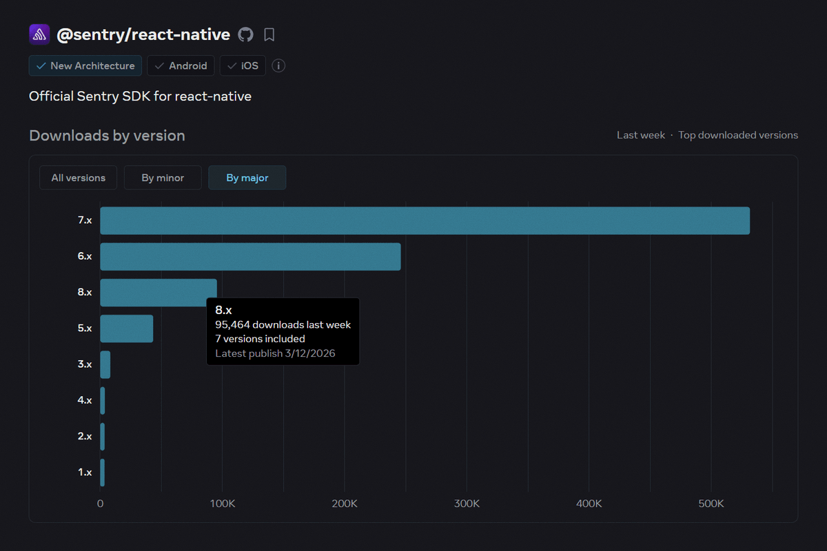Click the 2.x downloads bar
This screenshot has height=551, width=827.
(102, 437)
